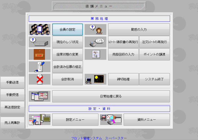198x140 pixels.
Task: Click フロント管理システム スーパースター footer text
Action: (99, 138)
